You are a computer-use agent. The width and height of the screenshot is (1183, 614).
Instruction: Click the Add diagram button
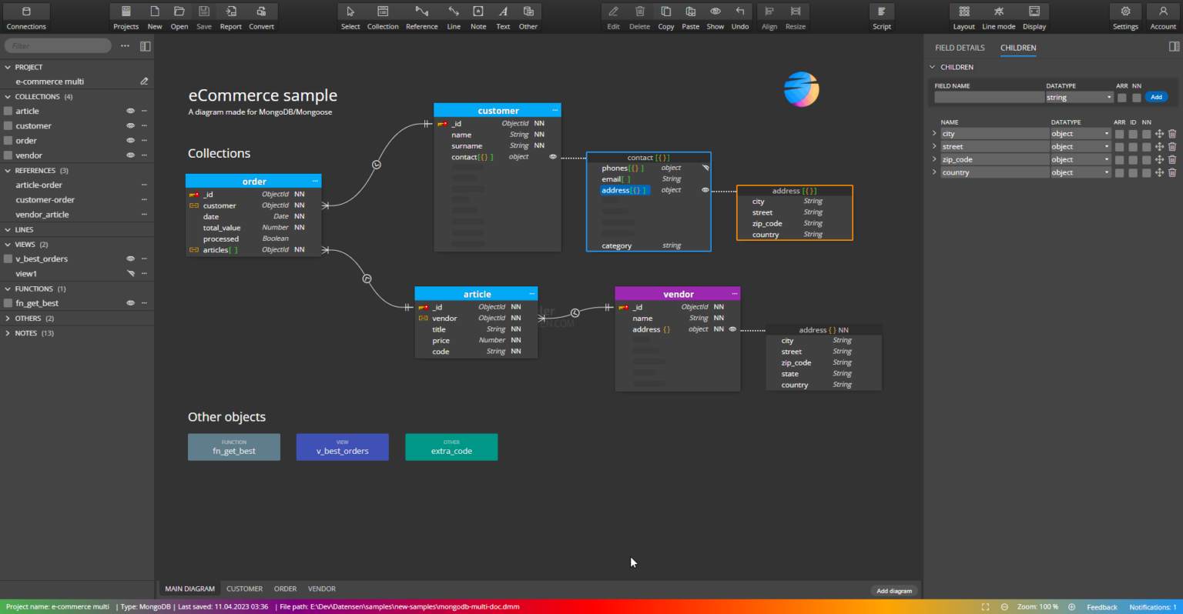893,590
